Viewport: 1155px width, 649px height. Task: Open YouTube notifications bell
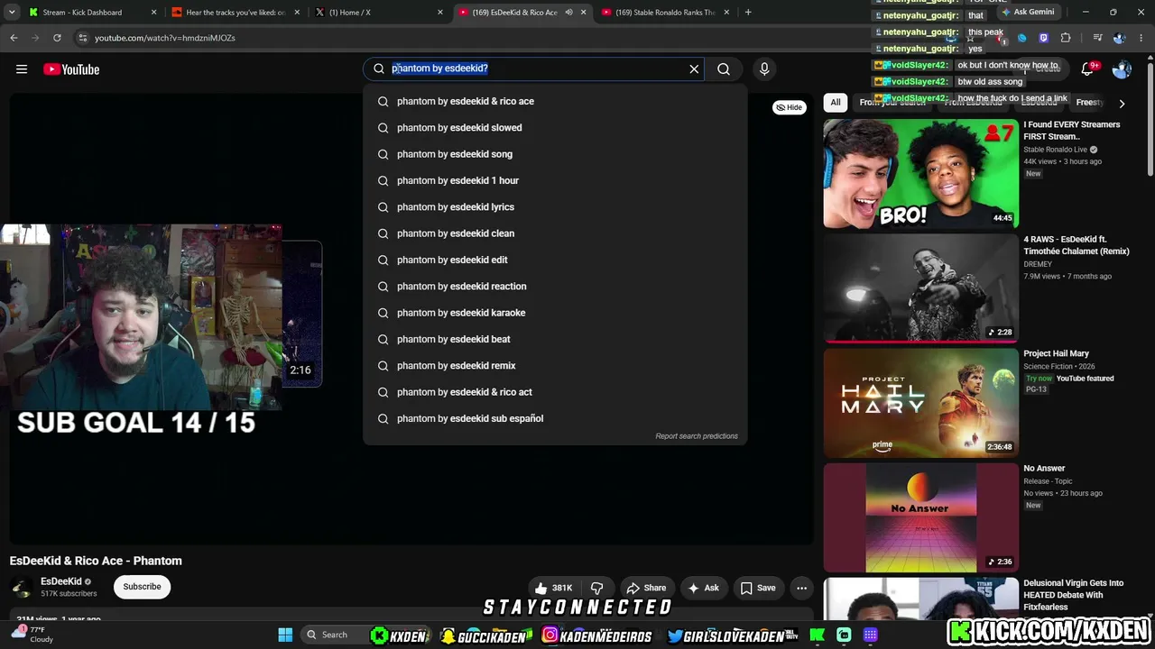pos(1087,69)
